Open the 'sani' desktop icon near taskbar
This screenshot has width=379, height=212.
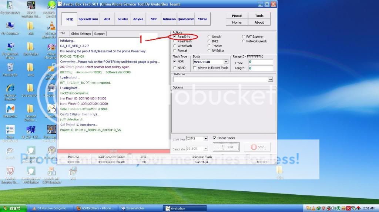[x=73, y=174]
